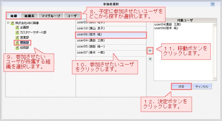The image size is (222, 121).
Task: Select 株式会社ABC商事 in the tree
Action: click(x=27, y=23)
